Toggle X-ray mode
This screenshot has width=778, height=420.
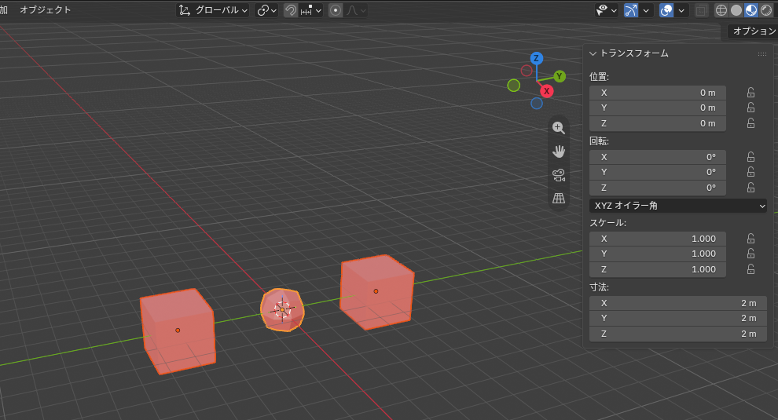pos(701,10)
